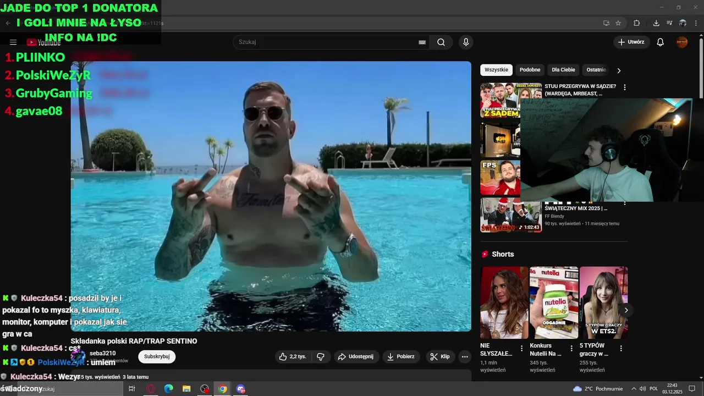This screenshot has width=704, height=396.
Task: Open the Windows notification center icon
Action: pyautogui.click(x=692, y=389)
